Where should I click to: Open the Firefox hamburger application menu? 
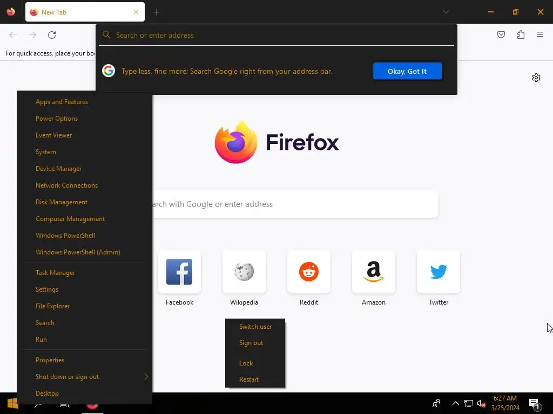(x=540, y=34)
